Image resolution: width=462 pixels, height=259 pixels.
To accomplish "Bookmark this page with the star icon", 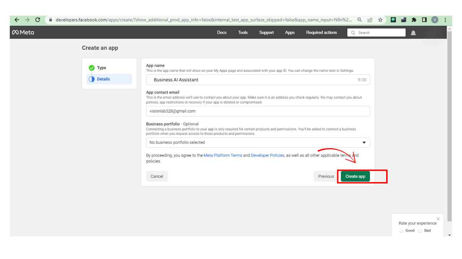I will (x=380, y=20).
